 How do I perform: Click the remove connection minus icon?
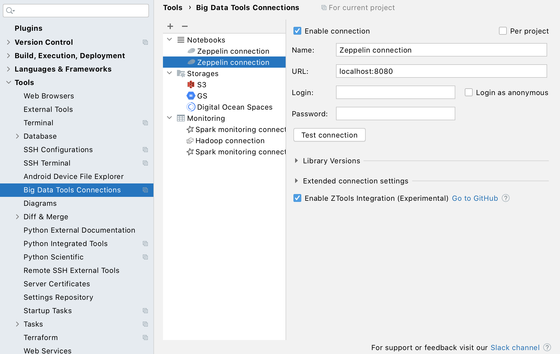(185, 26)
